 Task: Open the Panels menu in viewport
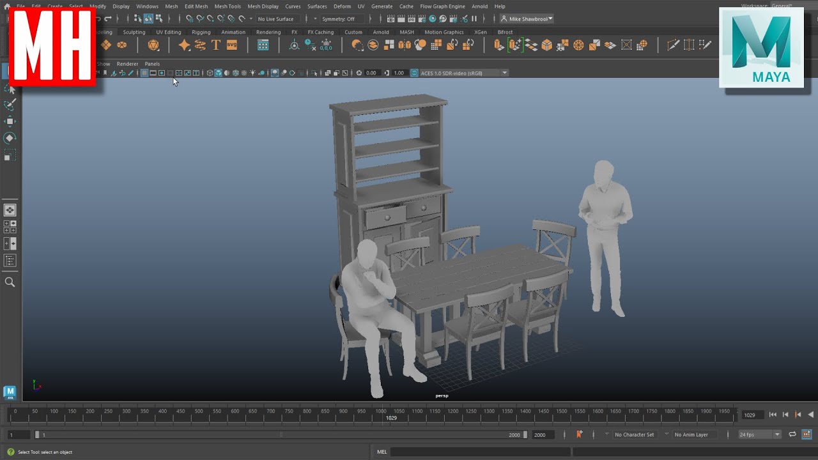[152, 64]
